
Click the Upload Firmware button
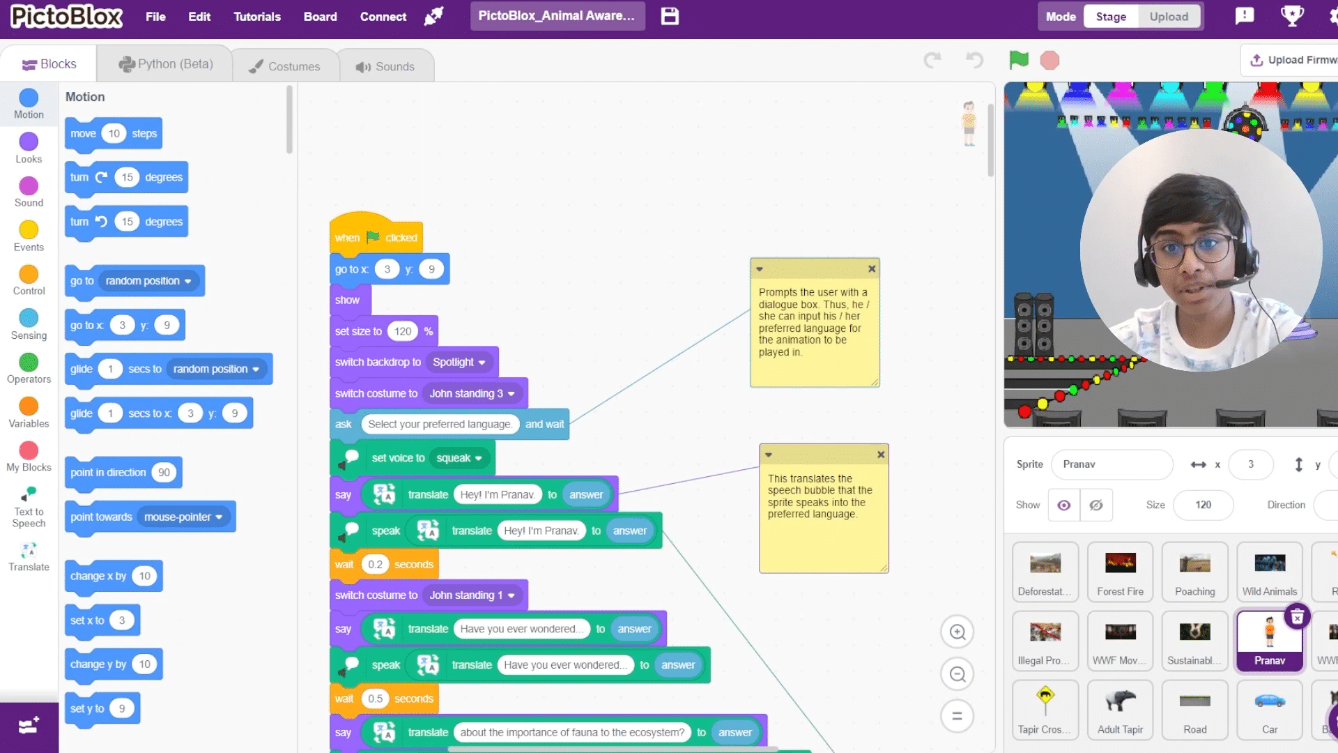point(1293,60)
